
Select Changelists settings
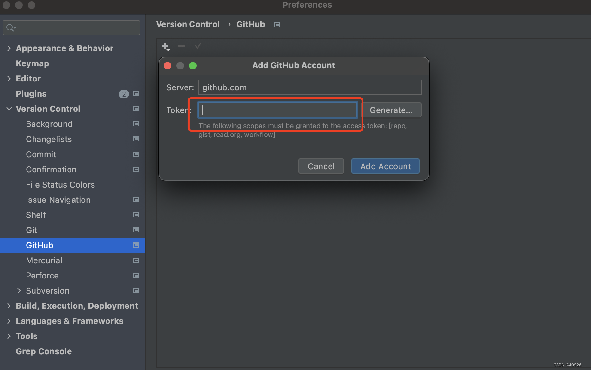point(49,139)
